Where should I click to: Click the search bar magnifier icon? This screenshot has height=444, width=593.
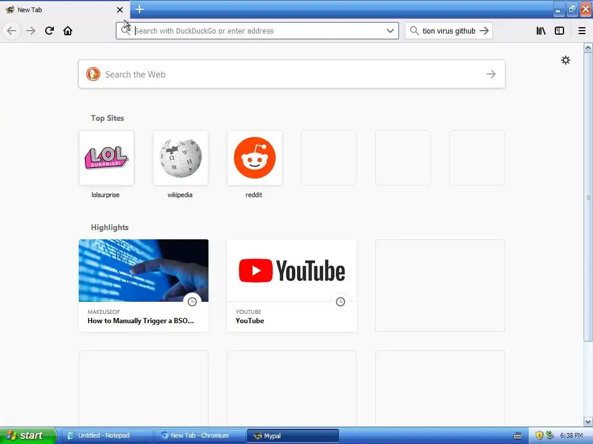[x=415, y=31]
